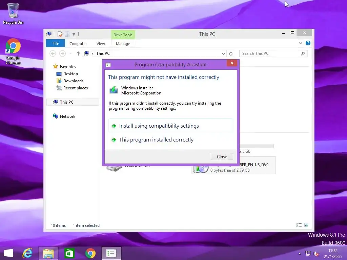Click the Windows Installer program icon

tap(114, 90)
